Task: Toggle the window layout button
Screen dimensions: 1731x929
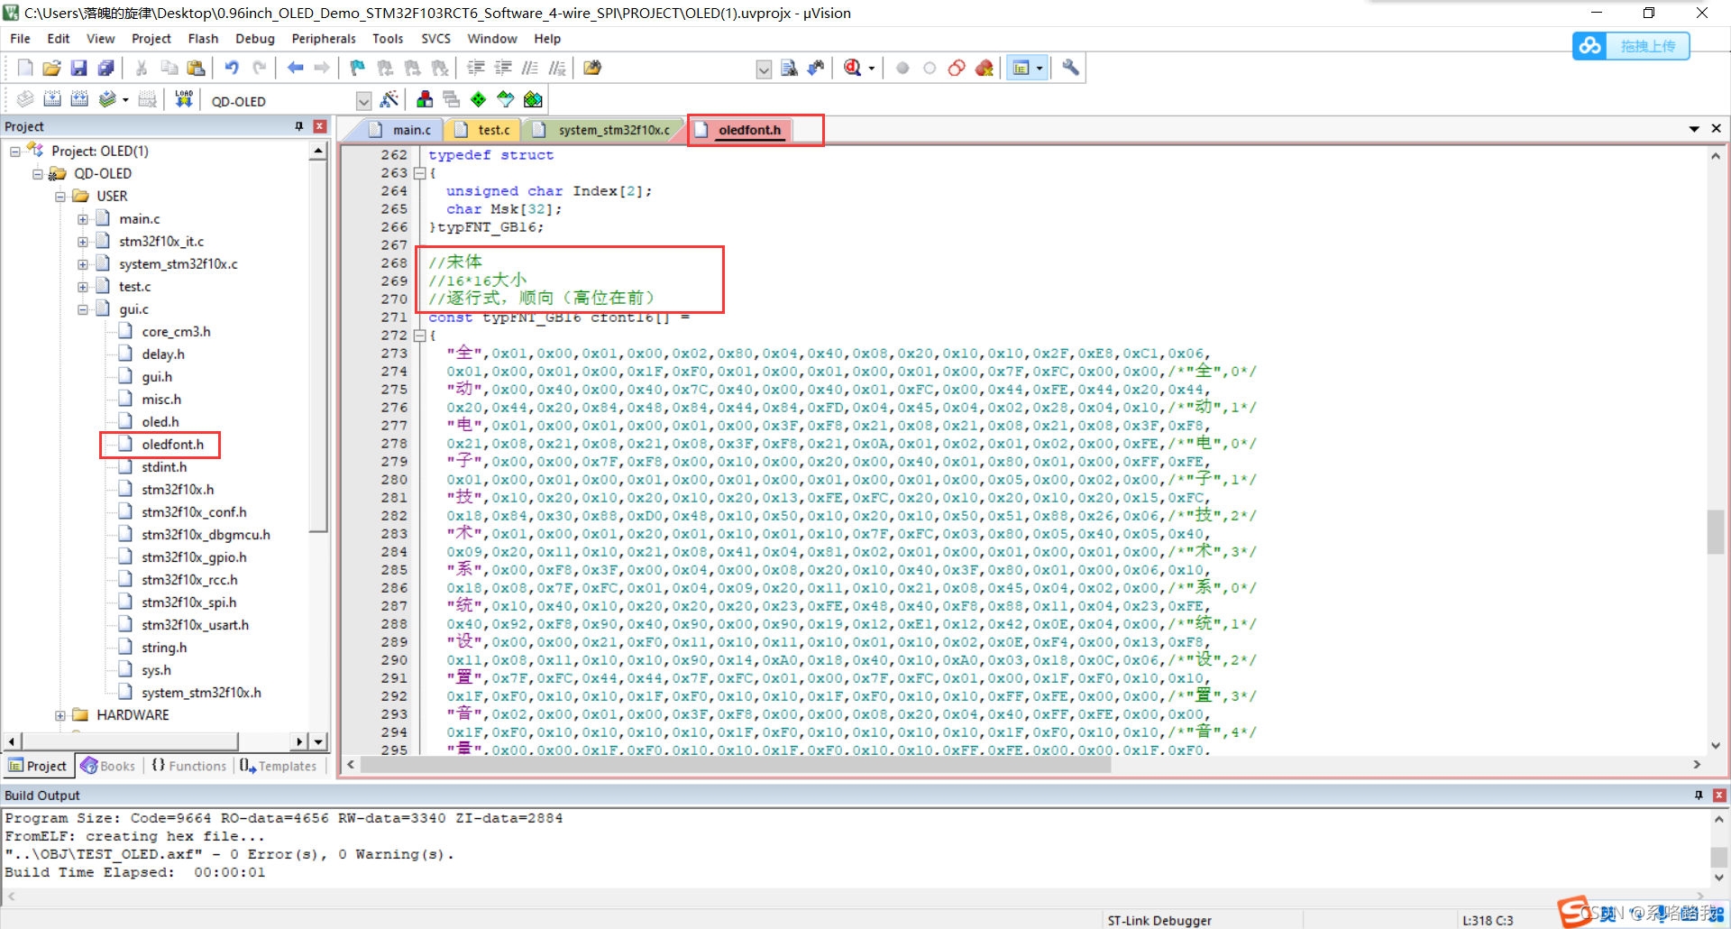Action: pyautogui.click(x=1021, y=68)
